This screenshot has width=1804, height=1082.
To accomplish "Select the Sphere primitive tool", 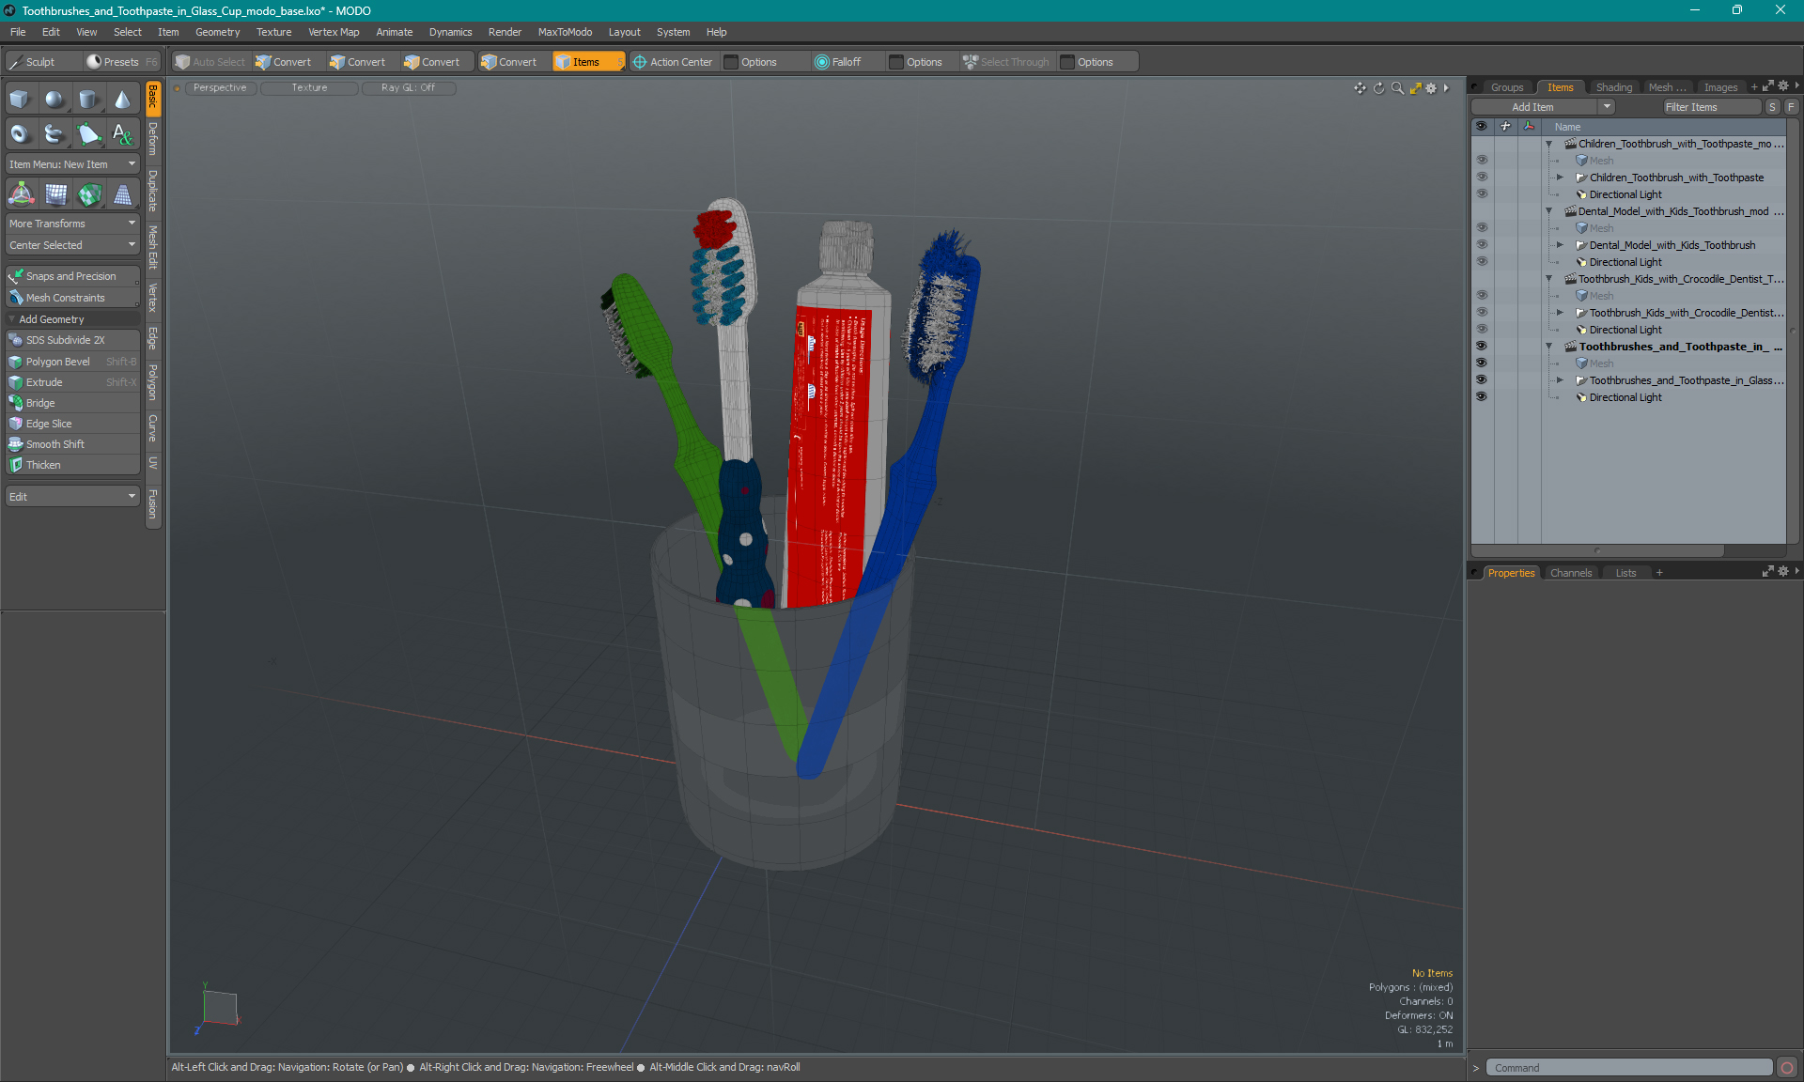I will point(54,100).
